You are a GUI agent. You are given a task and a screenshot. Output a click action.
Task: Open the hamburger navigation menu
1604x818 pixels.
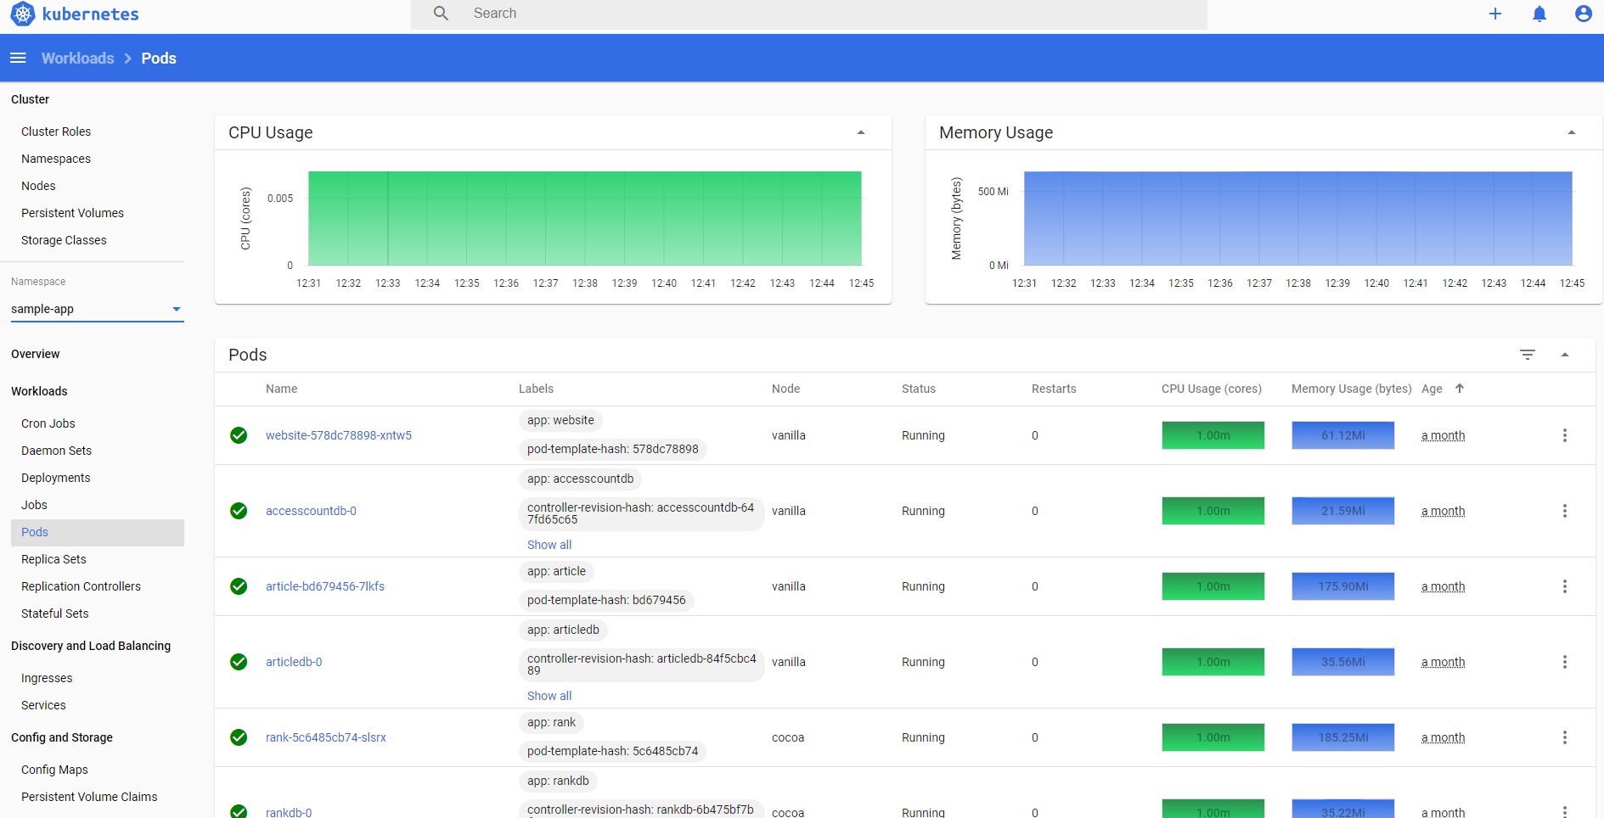pos(18,58)
